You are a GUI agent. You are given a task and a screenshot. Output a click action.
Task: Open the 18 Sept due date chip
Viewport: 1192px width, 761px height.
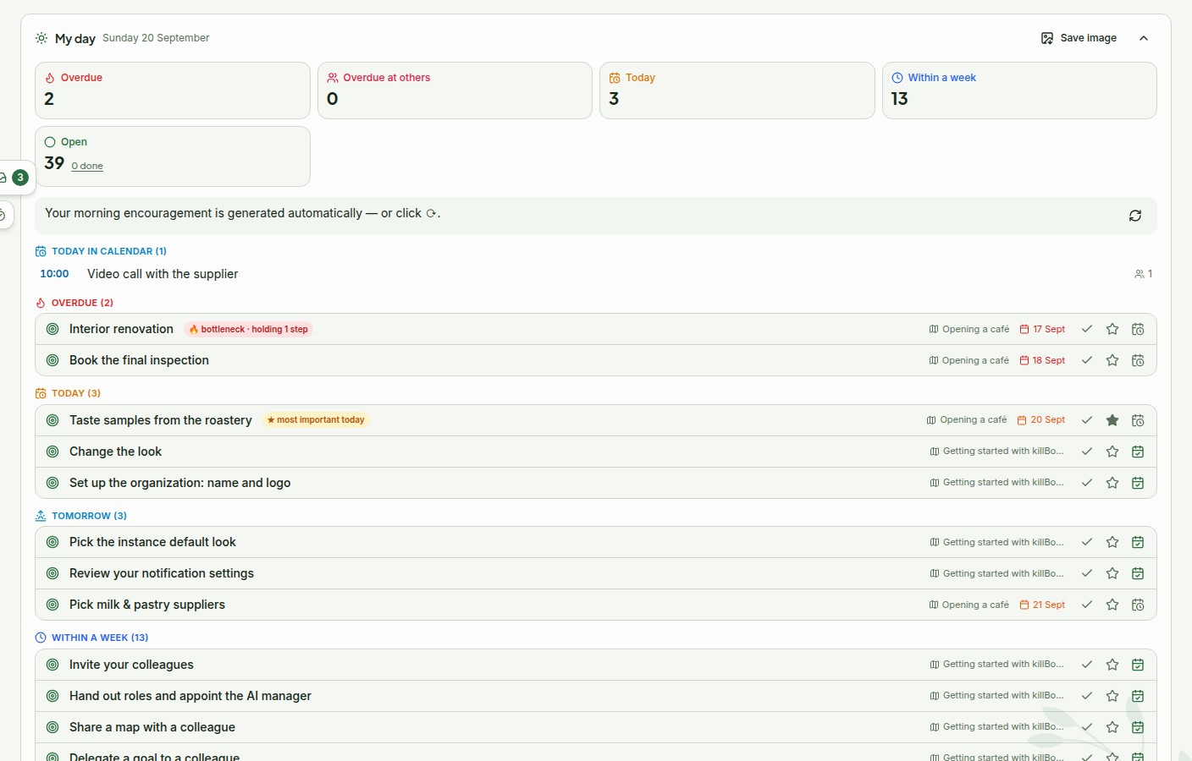(1042, 360)
